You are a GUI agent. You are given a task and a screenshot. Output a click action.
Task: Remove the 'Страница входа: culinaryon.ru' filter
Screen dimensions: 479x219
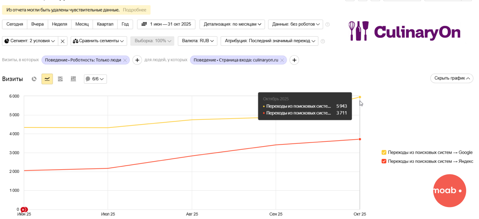pyautogui.click(x=282, y=60)
